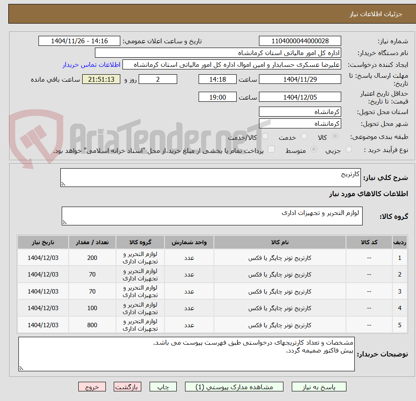Click the تاریخ نیاز column header
The image size is (416, 401).
[x=43, y=242]
